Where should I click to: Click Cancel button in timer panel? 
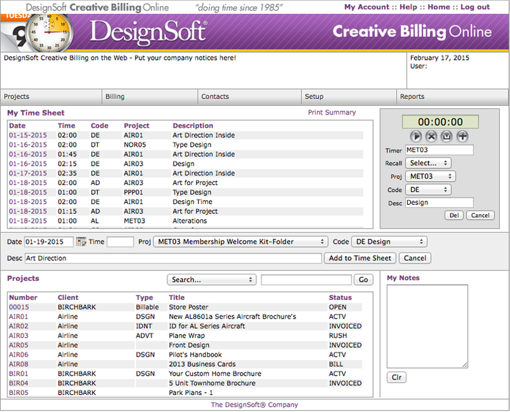tap(480, 215)
